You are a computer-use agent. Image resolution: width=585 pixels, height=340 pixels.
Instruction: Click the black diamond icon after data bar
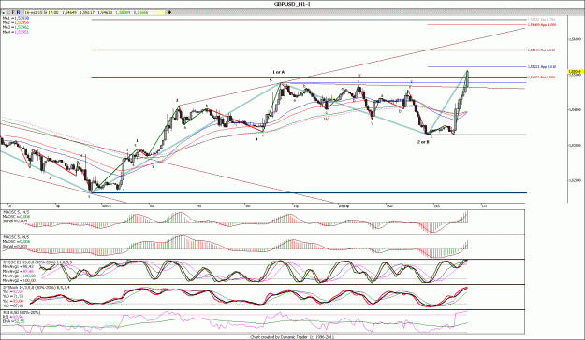169,12
